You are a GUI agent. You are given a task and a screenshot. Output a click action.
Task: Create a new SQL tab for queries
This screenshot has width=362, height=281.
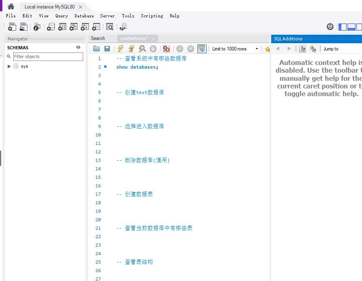tap(12, 27)
